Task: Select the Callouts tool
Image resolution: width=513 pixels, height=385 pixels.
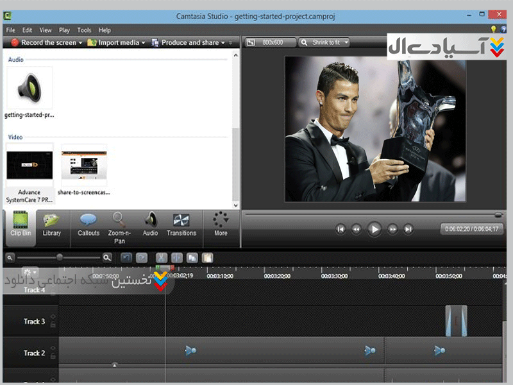Action: click(88, 225)
